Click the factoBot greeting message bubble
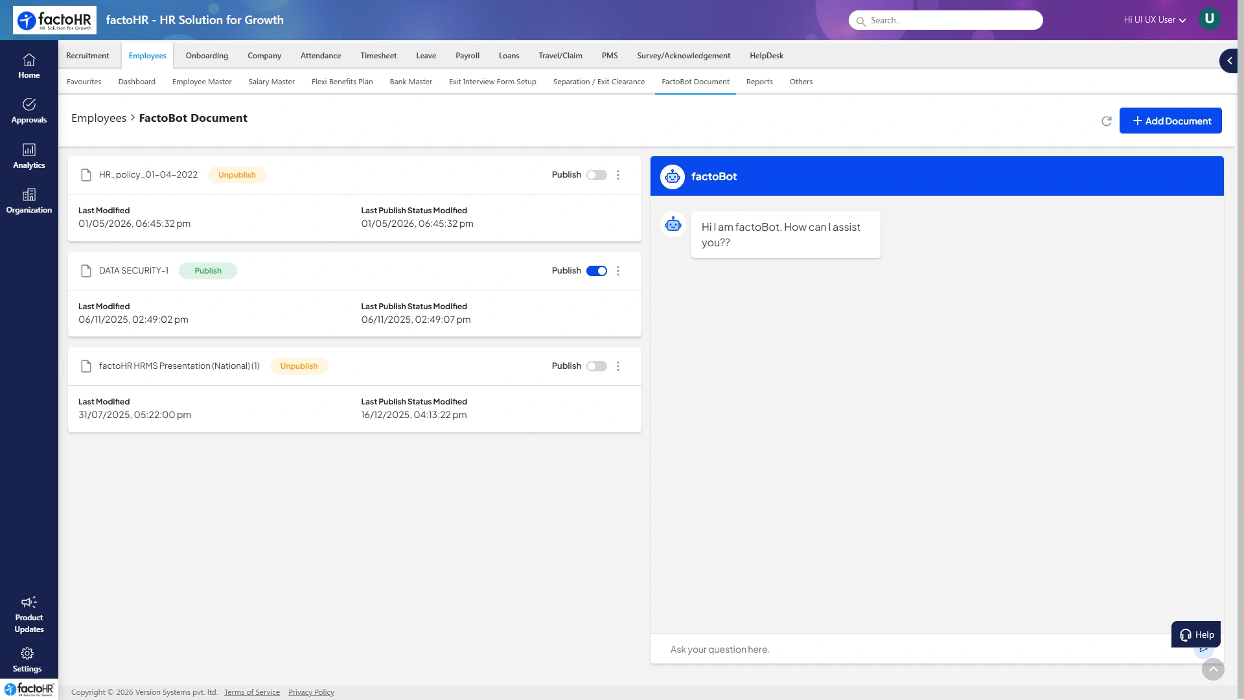Screen dimensions: 1244x700 click(785, 235)
